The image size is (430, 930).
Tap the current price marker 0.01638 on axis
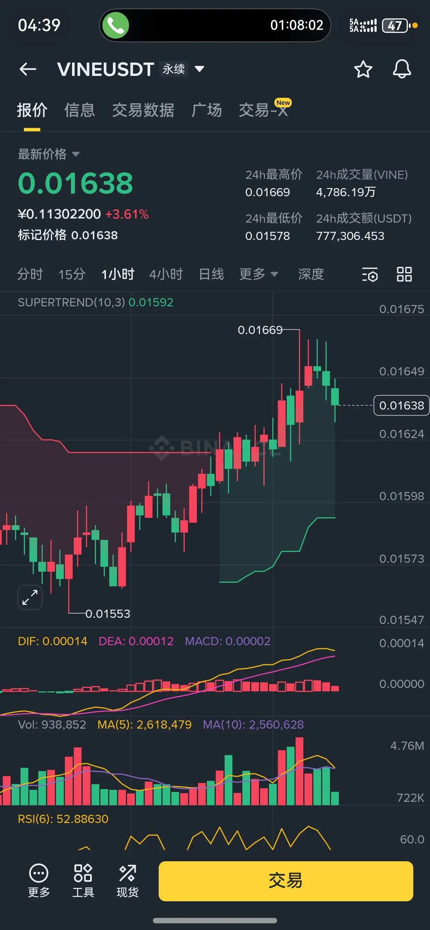(x=401, y=406)
